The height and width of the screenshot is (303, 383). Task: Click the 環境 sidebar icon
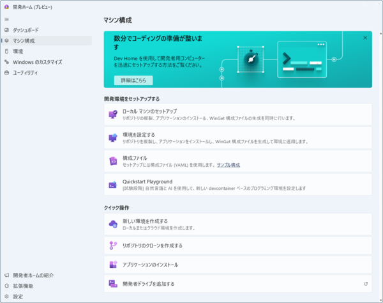click(x=6, y=51)
